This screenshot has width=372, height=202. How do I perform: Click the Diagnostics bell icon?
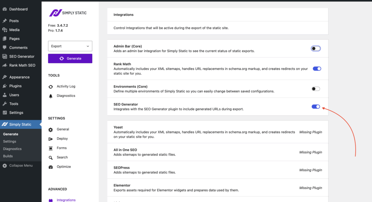click(50, 96)
